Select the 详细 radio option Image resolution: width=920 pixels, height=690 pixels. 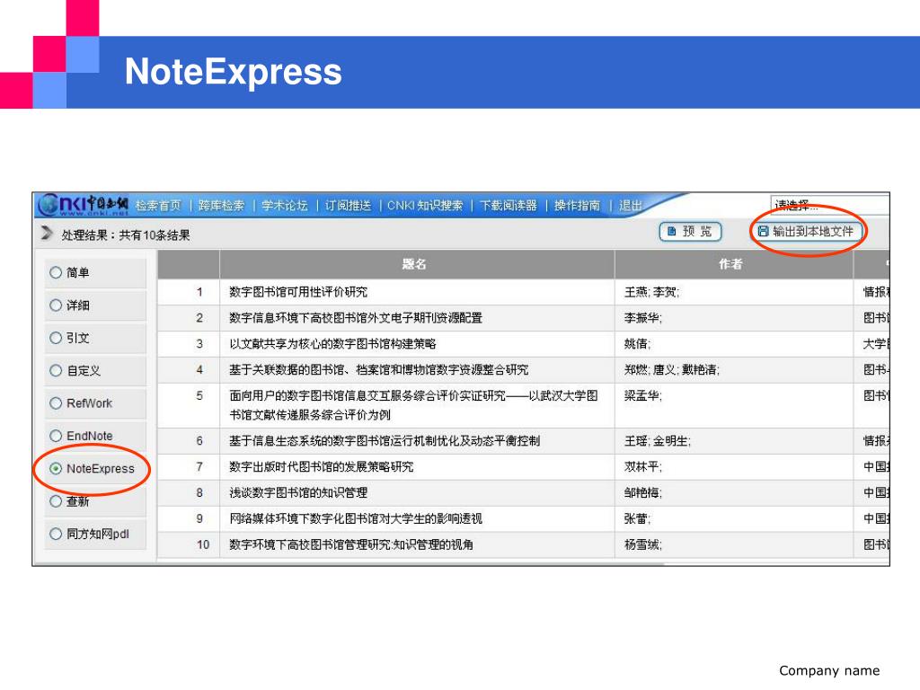(56, 305)
